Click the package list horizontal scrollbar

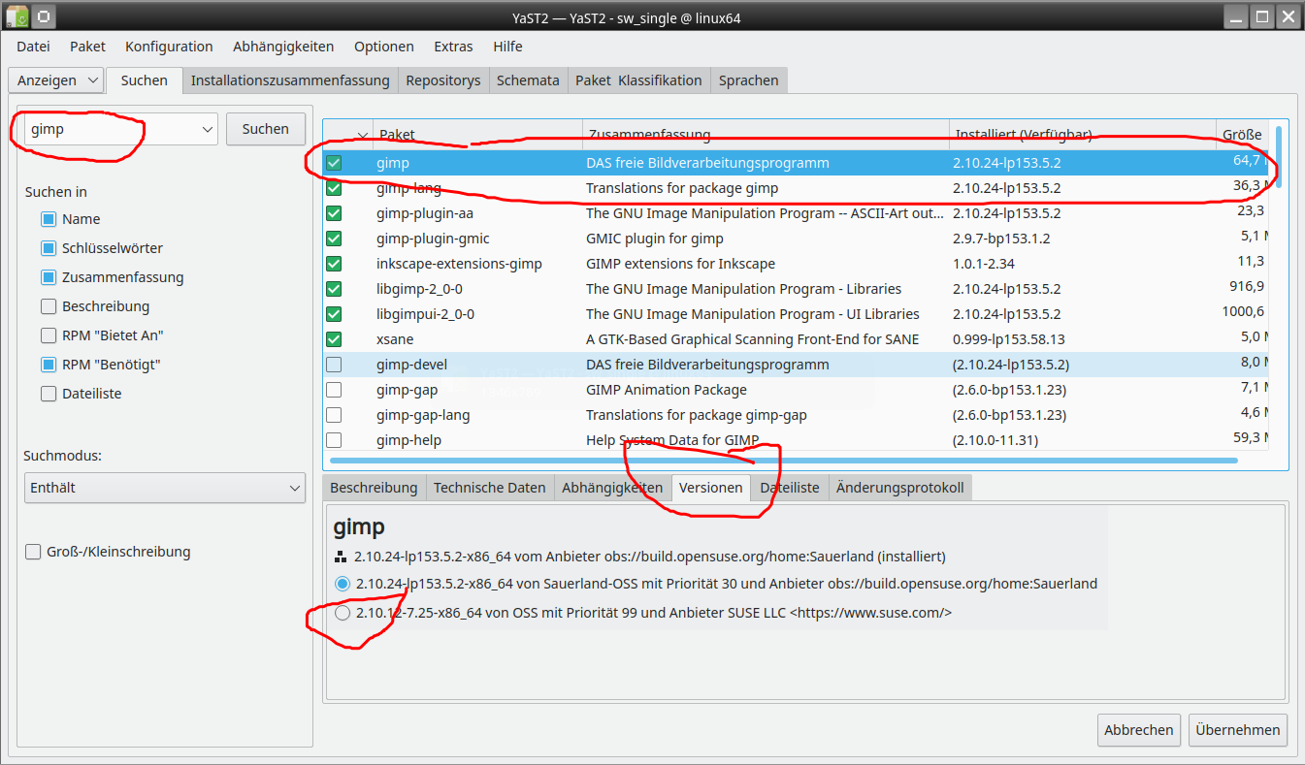783,461
